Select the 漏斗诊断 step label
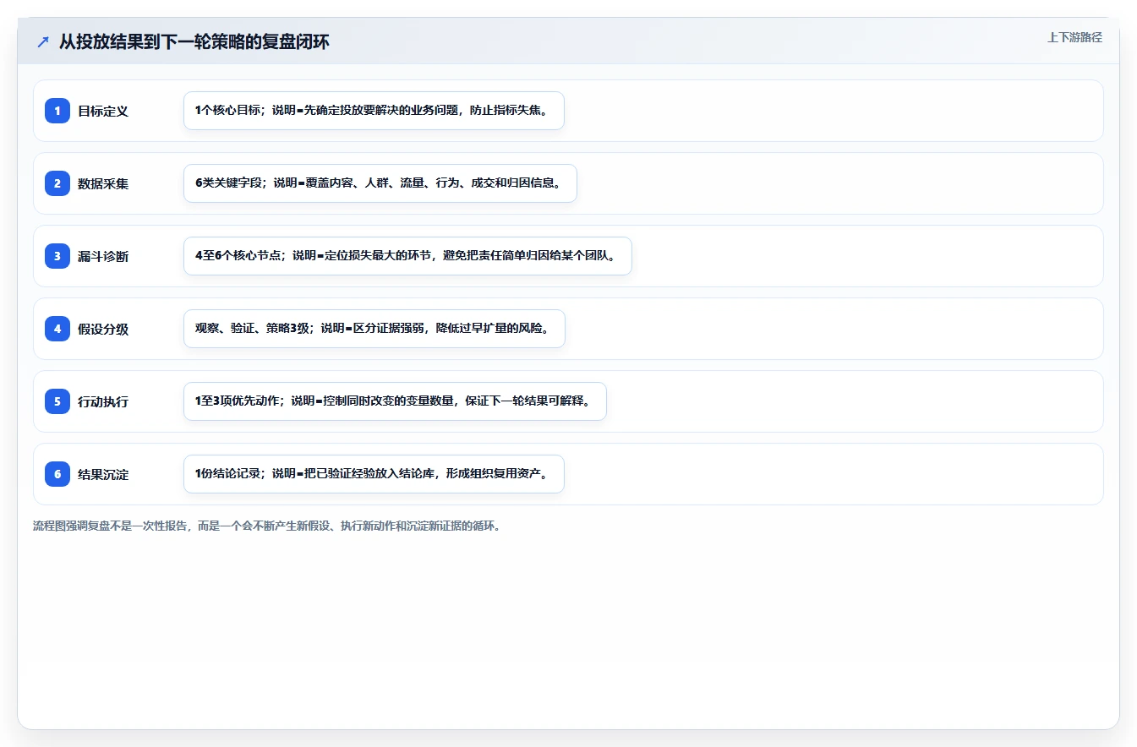The width and height of the screenshot is (1137, 747). [x=103, y=256]
